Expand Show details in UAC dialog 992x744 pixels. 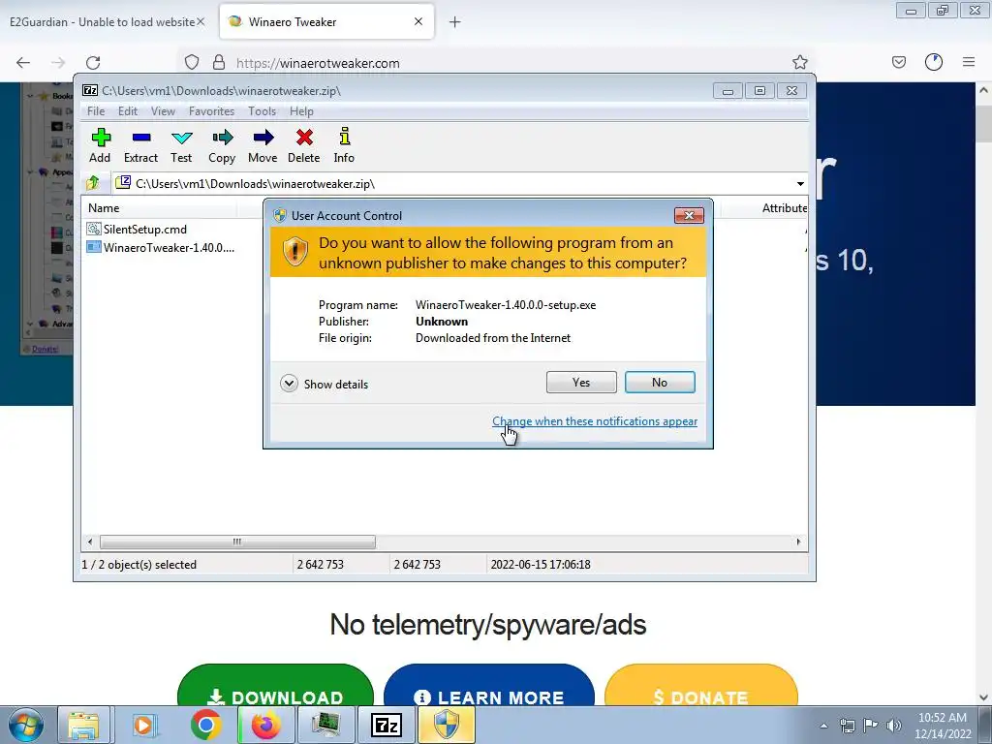[324, 384]
